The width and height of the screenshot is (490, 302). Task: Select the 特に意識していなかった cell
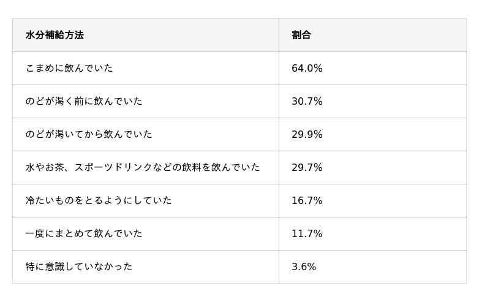tap(146, 266)
